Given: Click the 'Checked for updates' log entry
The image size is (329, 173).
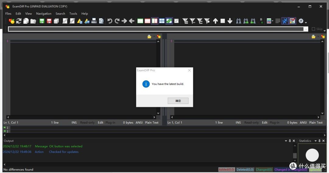Looking at the screenshot, I should 64,152.
